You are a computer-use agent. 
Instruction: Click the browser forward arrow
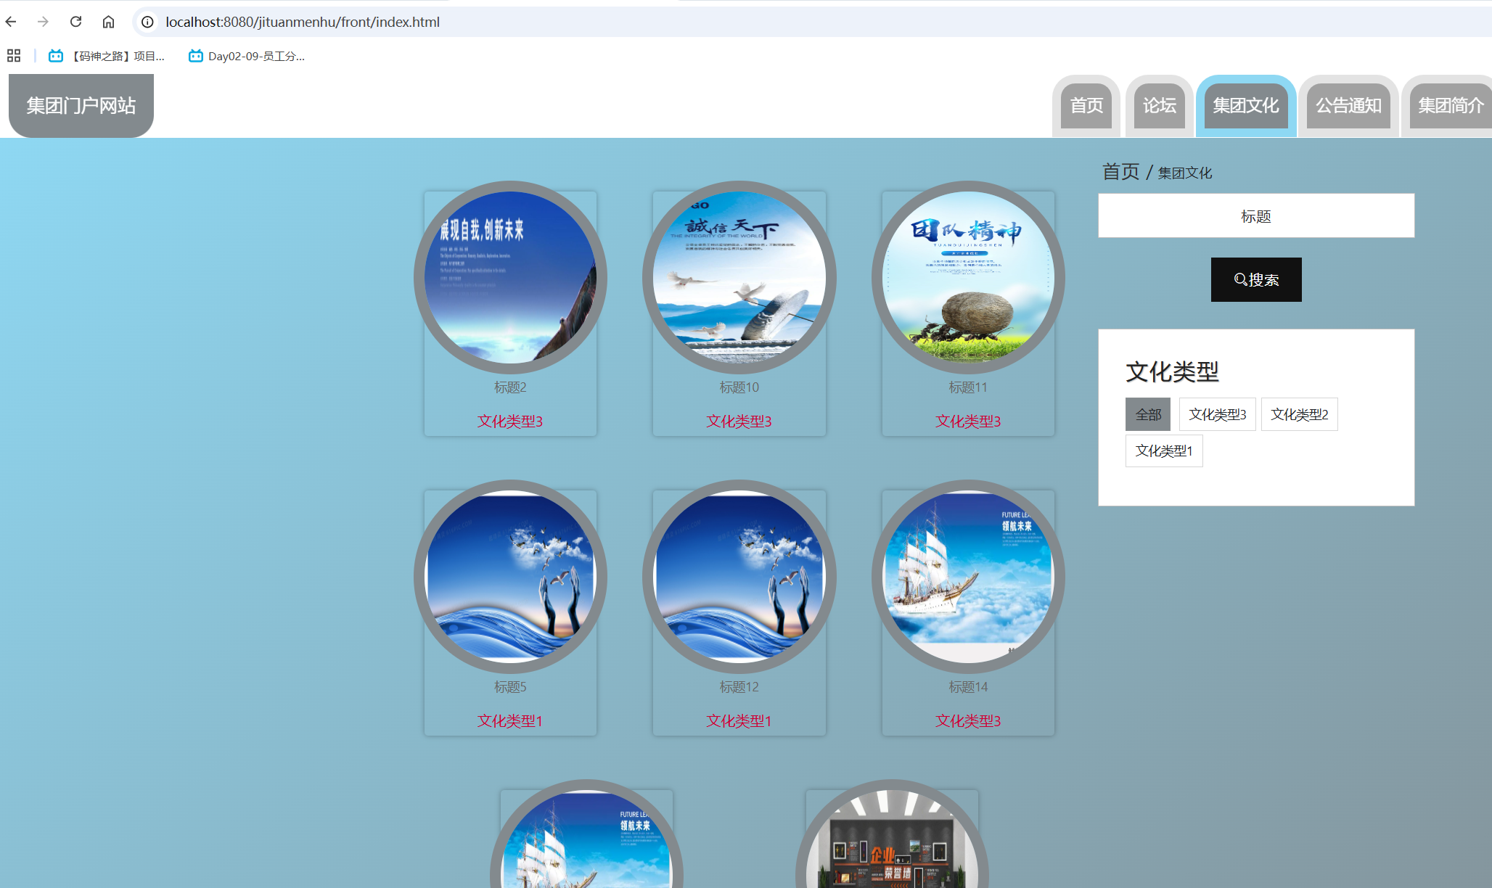click(x=43, y=22)
